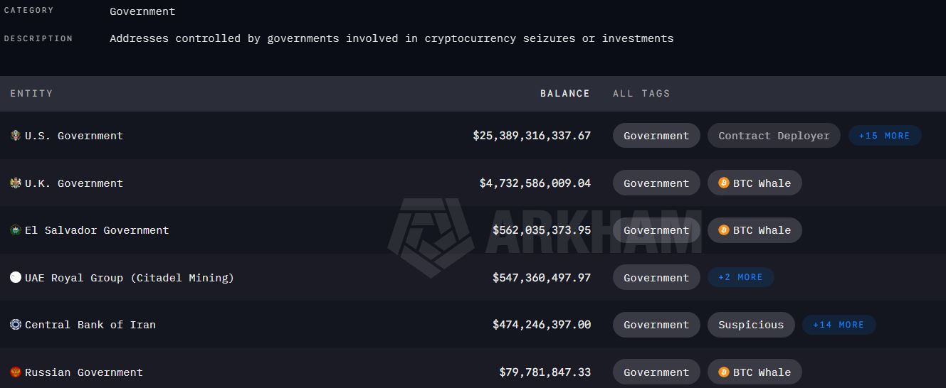Image resolution: width=946 pixels, height=388 pixels.
Task: Click the Central Bank of Iran icon
Action: tap(16, 324)
